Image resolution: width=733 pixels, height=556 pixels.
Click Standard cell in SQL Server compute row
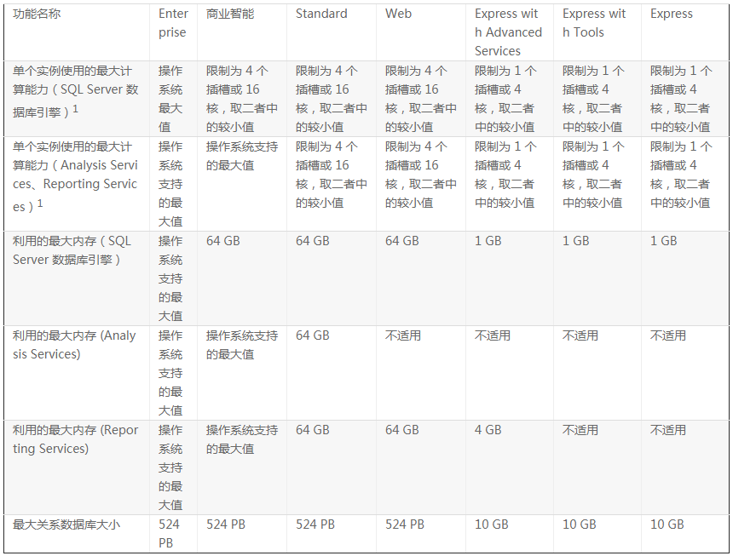pyautogui.click(x=331, y=99)
